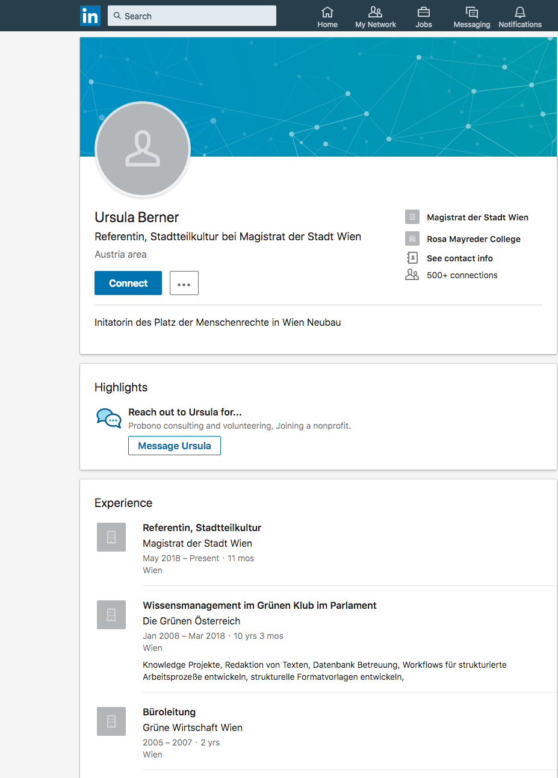This screenshot has height=778, width=558.
Task: Click the Rosa Mayreder College school icon
Action: [x=412, y=238]
